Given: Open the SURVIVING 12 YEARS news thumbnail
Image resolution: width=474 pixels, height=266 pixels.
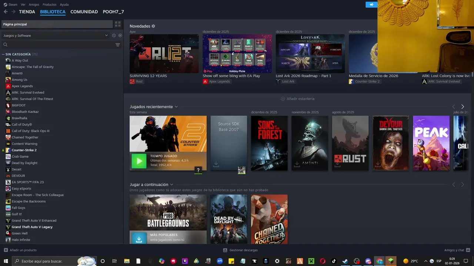Looking at the screenshot, I should tap(164, 54).
